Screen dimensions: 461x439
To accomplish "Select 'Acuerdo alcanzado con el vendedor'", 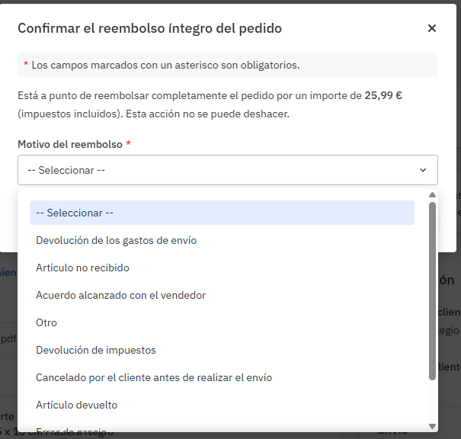I will [121, 295].
